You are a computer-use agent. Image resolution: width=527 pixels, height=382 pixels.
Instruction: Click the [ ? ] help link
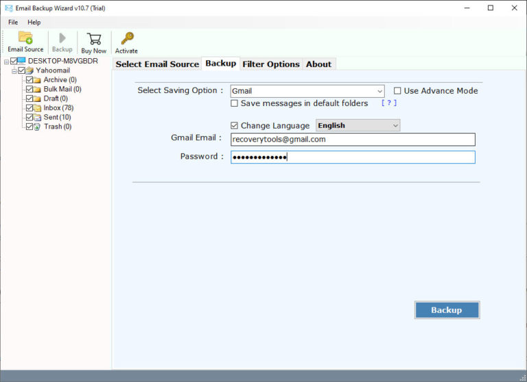point(389,103)
